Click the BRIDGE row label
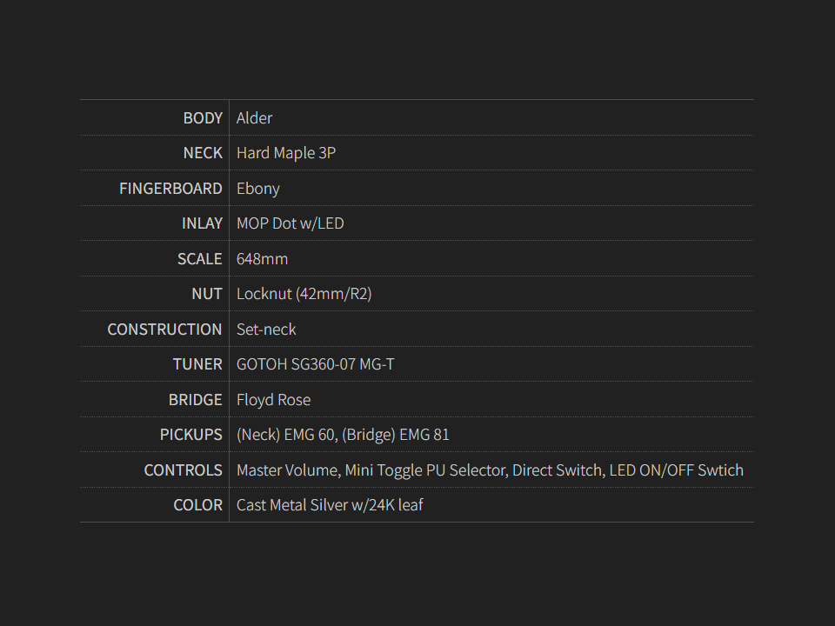This screenshot has height=626, width=835. (195, 400)
